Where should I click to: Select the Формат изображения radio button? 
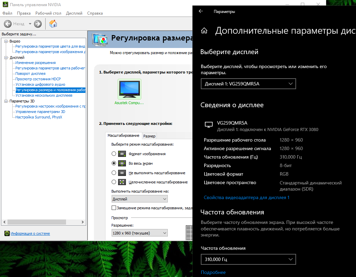coord(114,154)
